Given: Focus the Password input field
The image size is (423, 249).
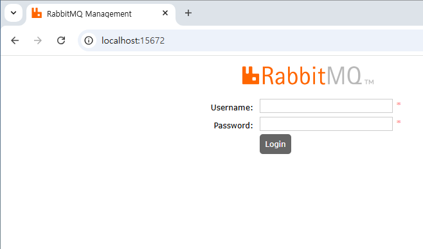Looking at the screenshot, I should [326, 124].
